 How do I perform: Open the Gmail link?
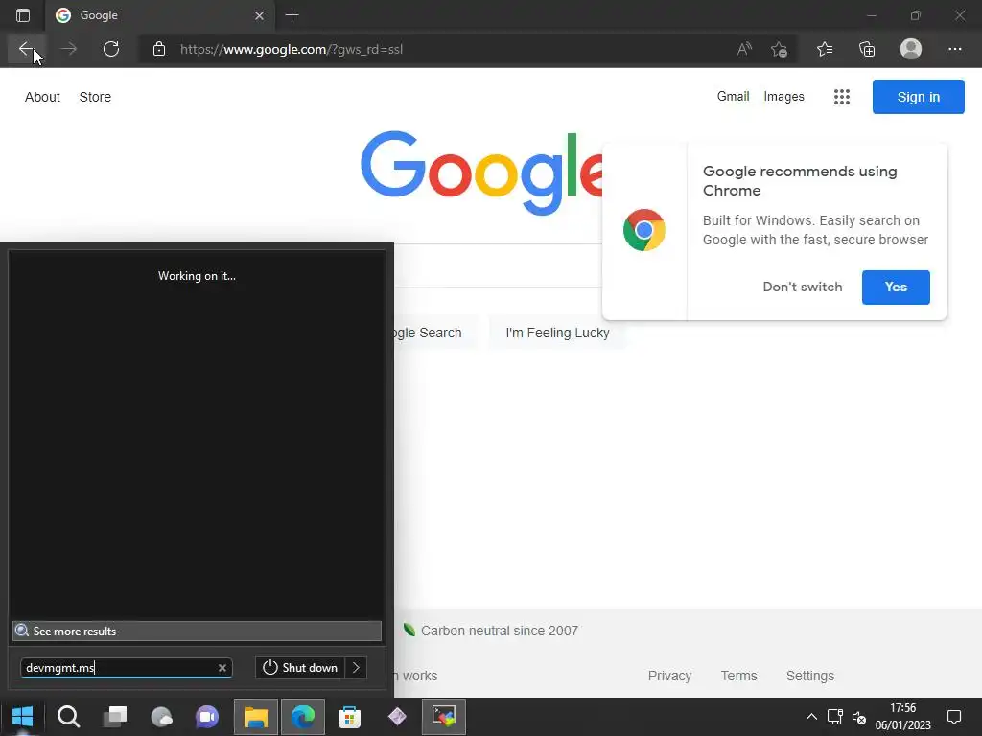point(733,97)
